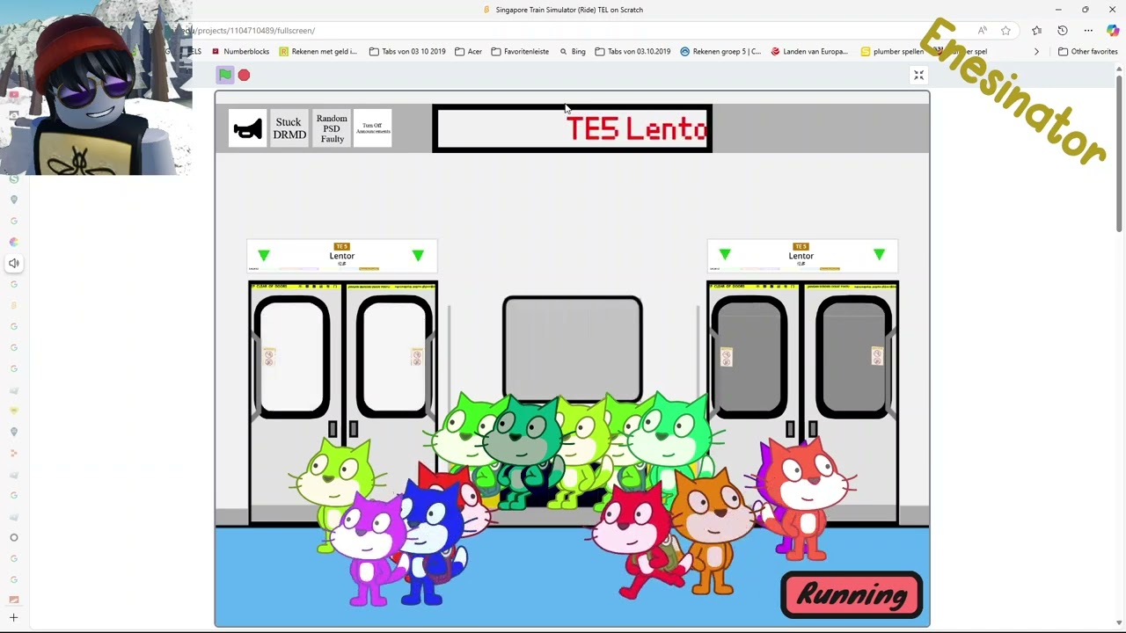Sound the train horn button
Screen dimensions: 1126x633
(247, 129)
